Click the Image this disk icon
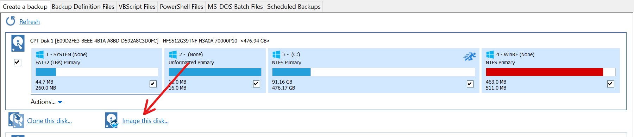Screen dimensions: 634x137 (112, 120)
